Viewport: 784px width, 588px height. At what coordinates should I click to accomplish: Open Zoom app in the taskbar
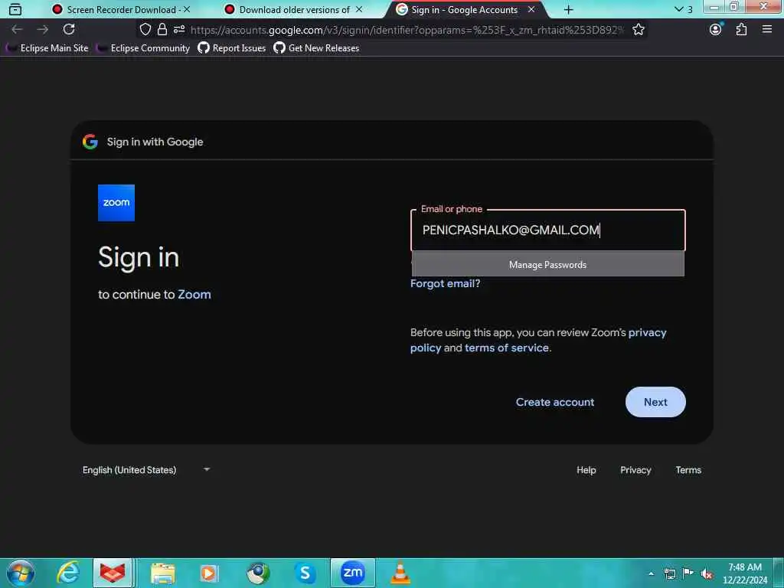click(352, 573)
